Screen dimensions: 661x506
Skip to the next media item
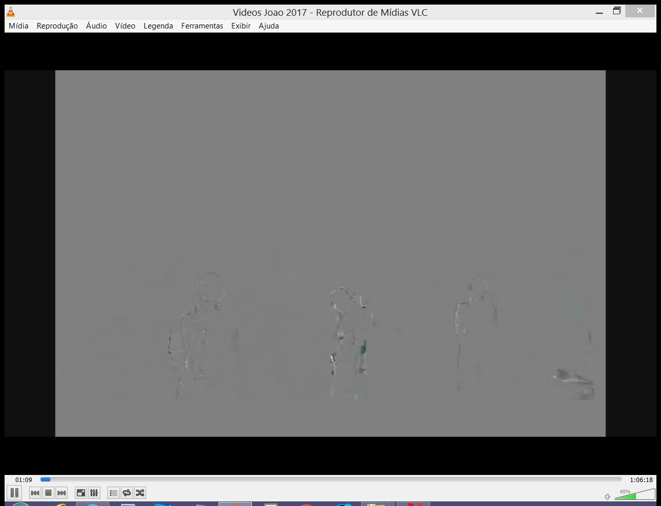click(x=62, y=493)
